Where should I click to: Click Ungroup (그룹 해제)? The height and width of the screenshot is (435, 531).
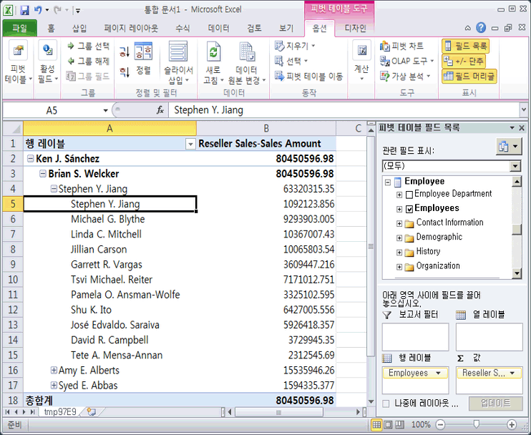88,62
